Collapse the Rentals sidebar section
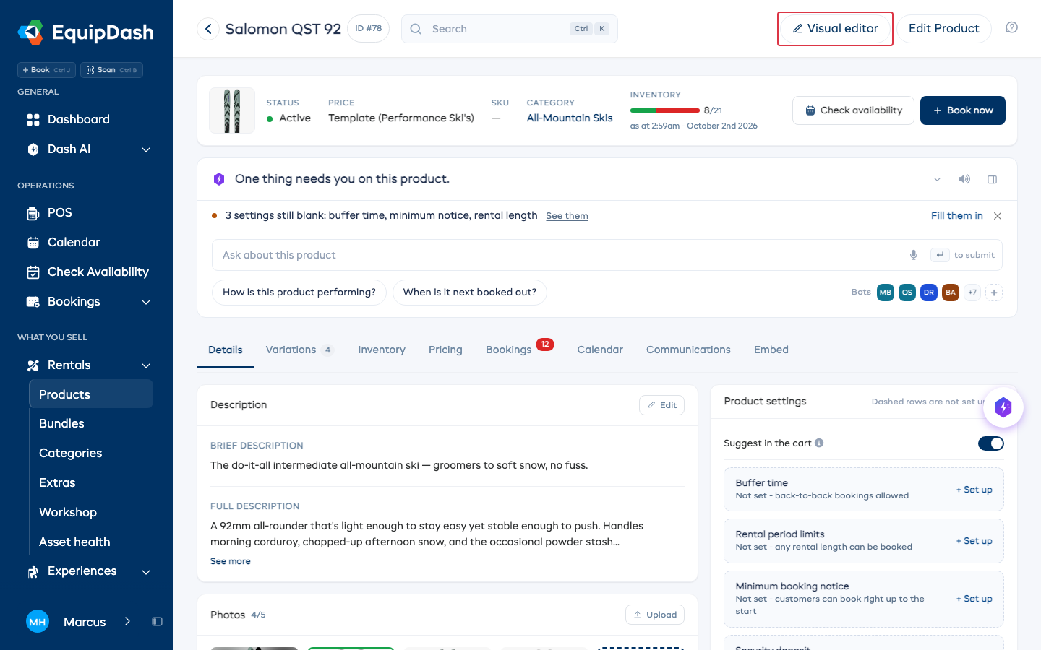Image resolution: width=1041 pixels, height=650 pixels. (146, 365)
